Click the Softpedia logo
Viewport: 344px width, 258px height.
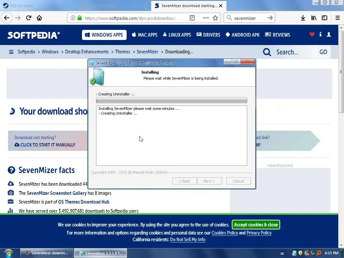(34, 35)
